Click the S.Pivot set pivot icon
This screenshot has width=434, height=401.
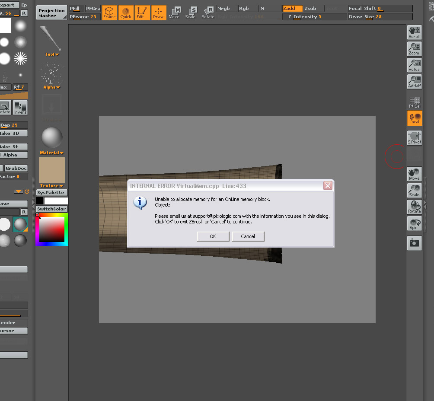click(415, 138)
